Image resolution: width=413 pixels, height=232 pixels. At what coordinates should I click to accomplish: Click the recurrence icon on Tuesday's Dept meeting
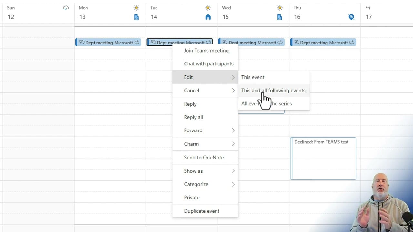click(209, 42)
